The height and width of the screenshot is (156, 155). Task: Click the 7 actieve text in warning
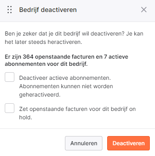tap(116, 57)
